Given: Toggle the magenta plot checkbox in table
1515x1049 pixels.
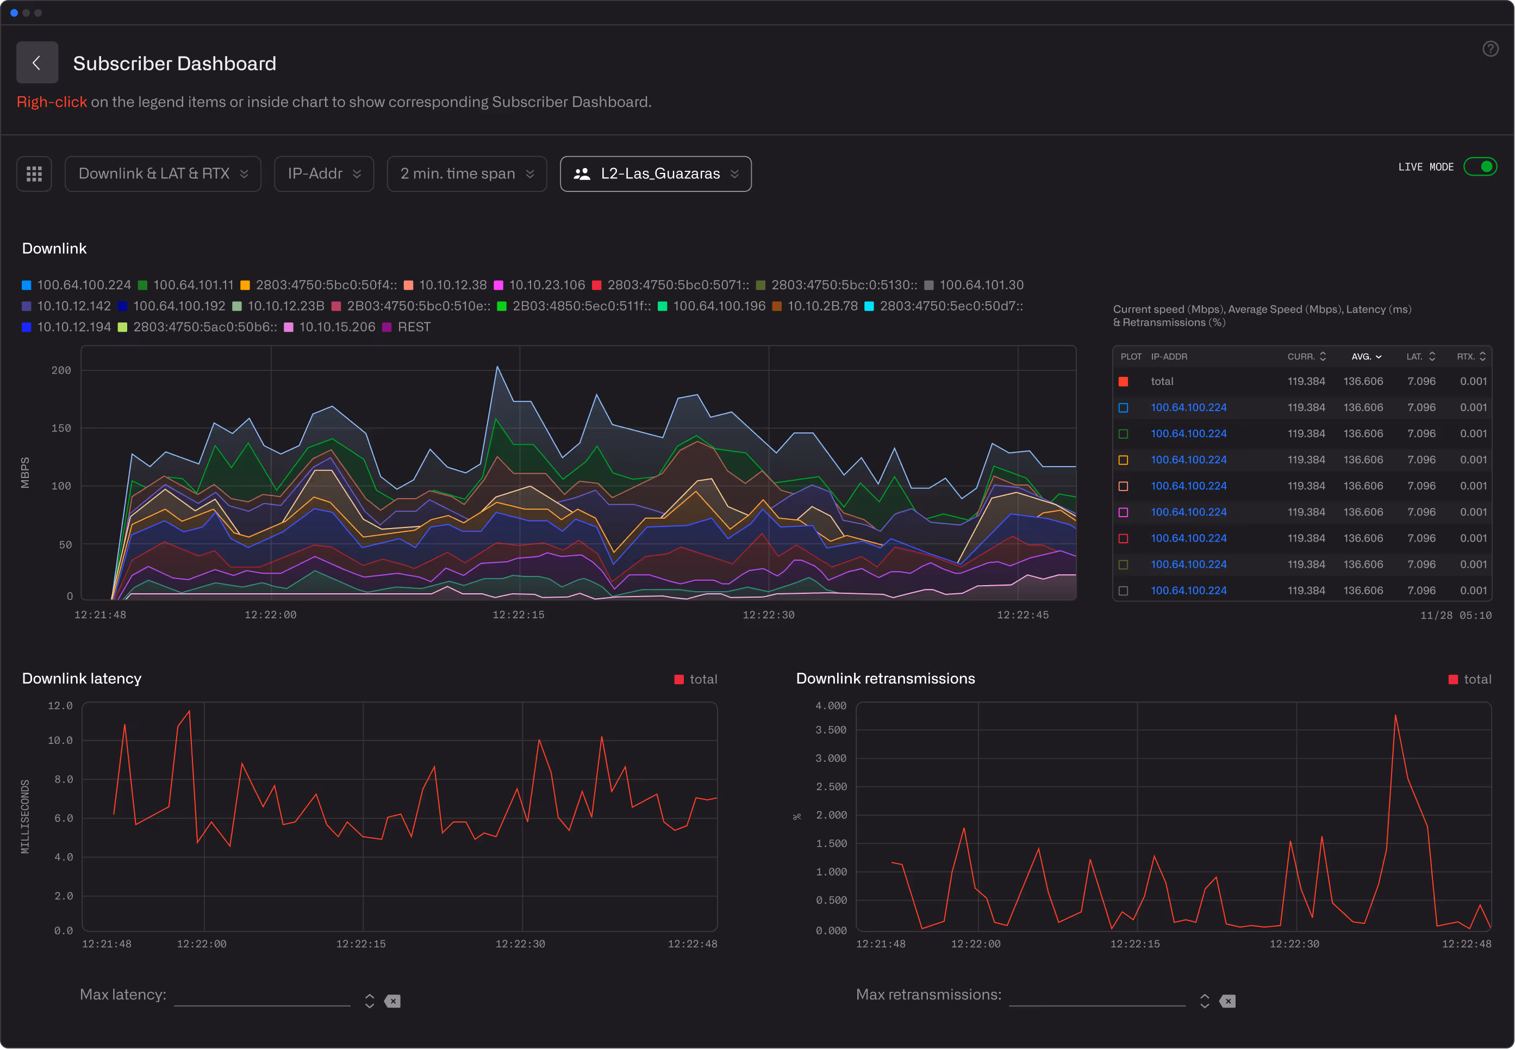Looking at the screenshot, I should pyautogui.click(x=1124, y=512).
